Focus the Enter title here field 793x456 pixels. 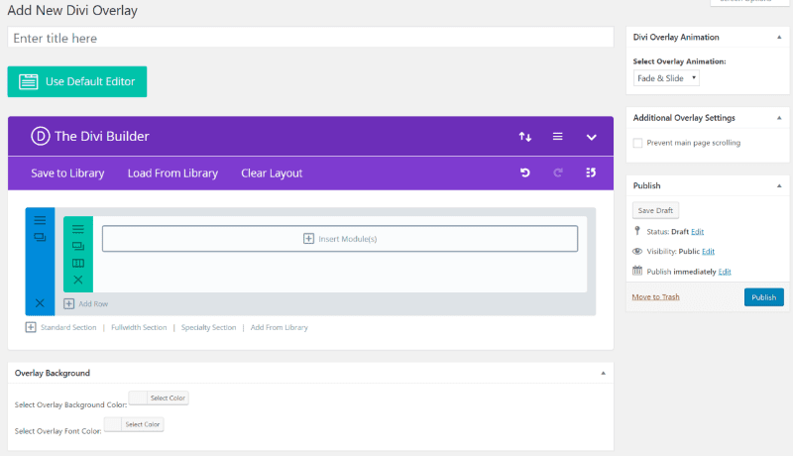point(310,38)
